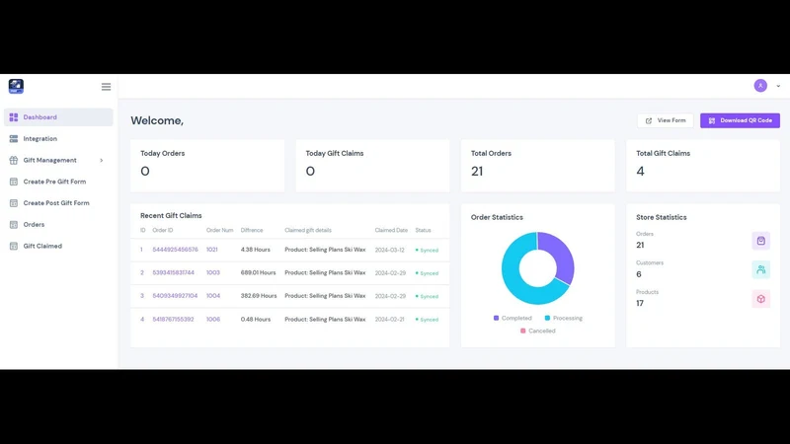Open order number 1004 link
790x444 pixels.
213,296
